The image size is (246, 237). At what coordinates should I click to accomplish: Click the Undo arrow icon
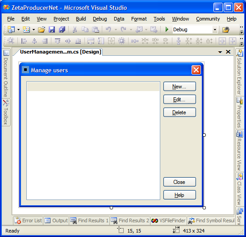[108, 29]
